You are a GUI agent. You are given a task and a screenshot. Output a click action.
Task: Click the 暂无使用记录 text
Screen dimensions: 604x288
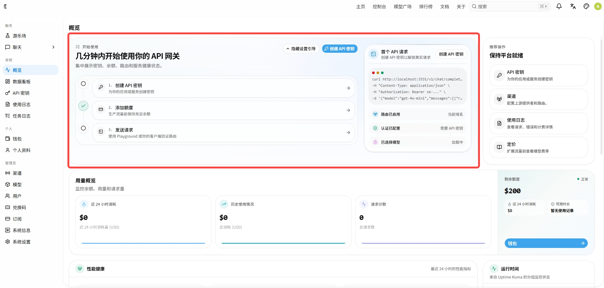[562, 211]
